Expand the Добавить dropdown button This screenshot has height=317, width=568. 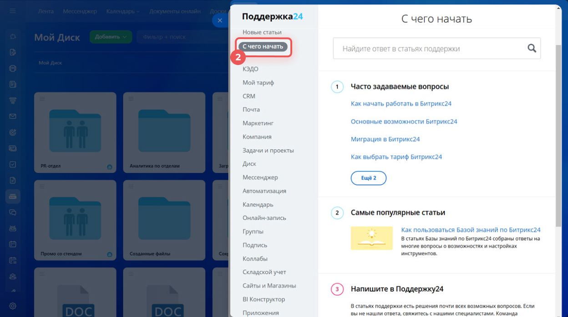pyautogui.click(x=111, y=37)
